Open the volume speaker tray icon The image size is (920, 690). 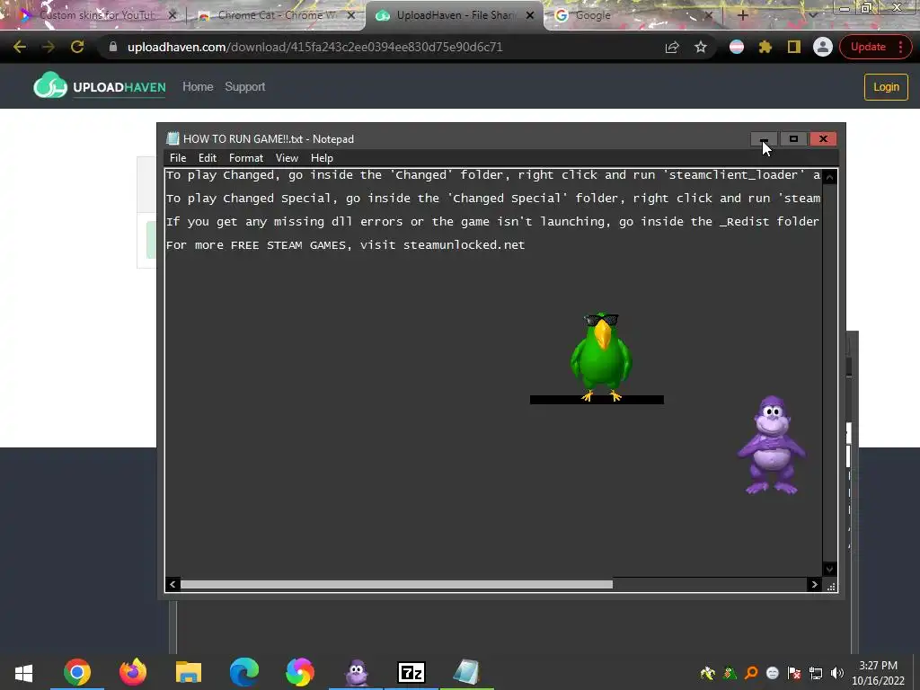[837, 673]
